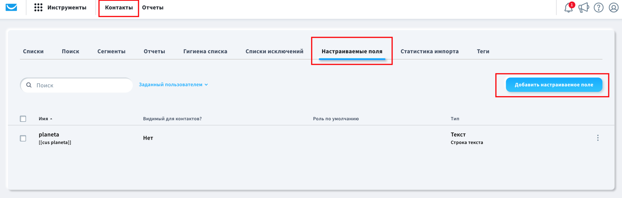
Task: Open the Контакты menu
Action: click(119, 7)
